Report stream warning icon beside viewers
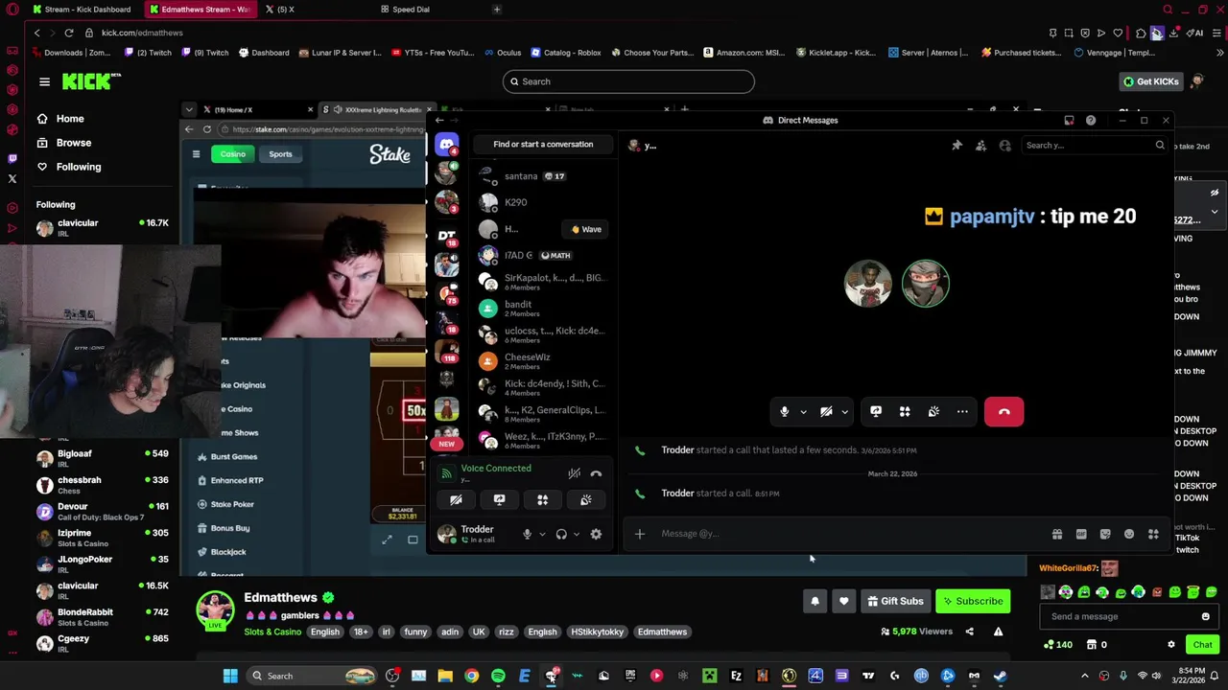The image size is (1228, 690). (x=998, y=632)
